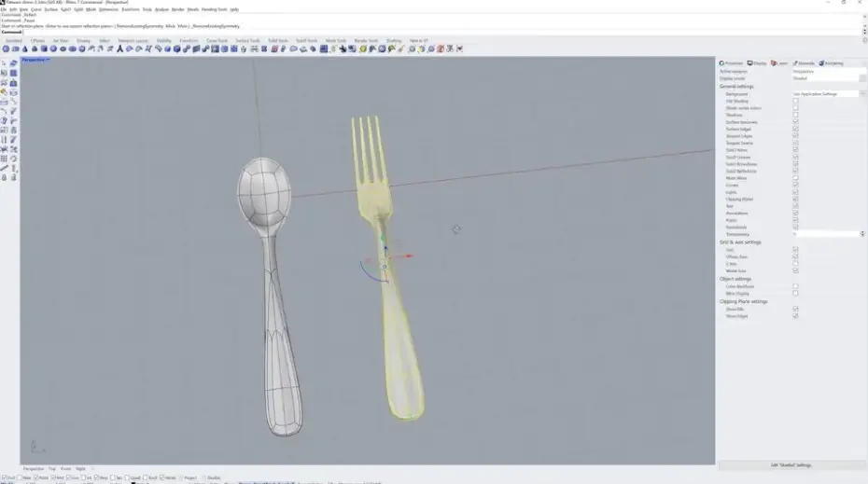The height and width of the screenshot is (484, 868).
Task: Click the red prohibited-circle icon in the toolbar
Action: point(441,49)
